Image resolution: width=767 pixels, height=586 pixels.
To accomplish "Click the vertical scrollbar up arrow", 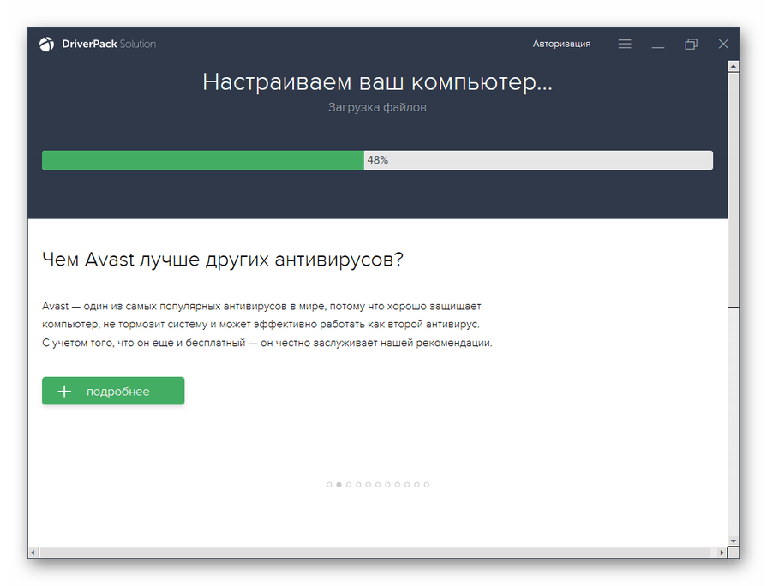I will click(733, 68).
